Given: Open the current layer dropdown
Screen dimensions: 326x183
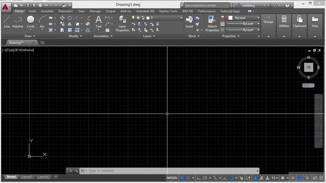Looking at the screenshot, I should tap(157, 18).
